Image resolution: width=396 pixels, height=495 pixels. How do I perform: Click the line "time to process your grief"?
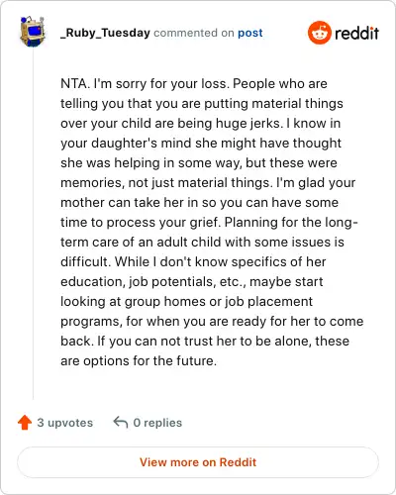(x=209, y=222)
